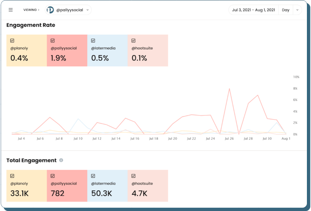Image resolution: width=311 pixels, height=211 pixels.
Task: Uncheck @latermedia in Engagement Rate
Action: (x=93, y=41)
